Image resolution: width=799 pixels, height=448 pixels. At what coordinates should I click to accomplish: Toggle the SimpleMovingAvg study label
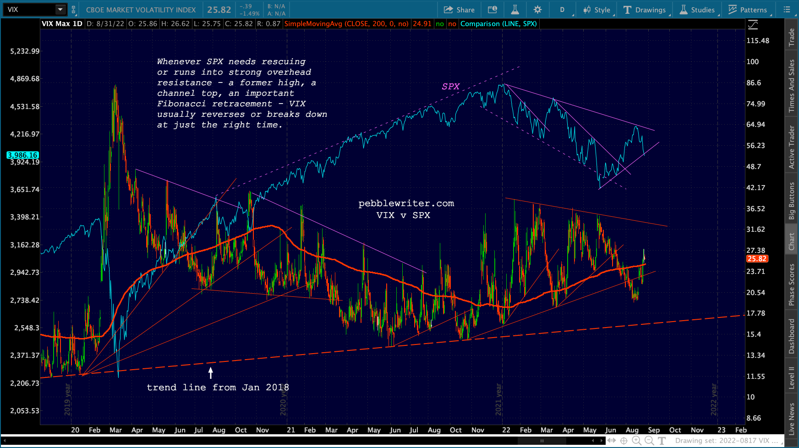346,24
